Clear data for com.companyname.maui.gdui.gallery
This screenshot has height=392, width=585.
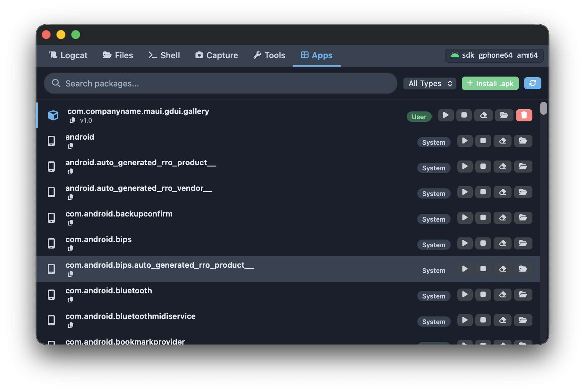484,115
